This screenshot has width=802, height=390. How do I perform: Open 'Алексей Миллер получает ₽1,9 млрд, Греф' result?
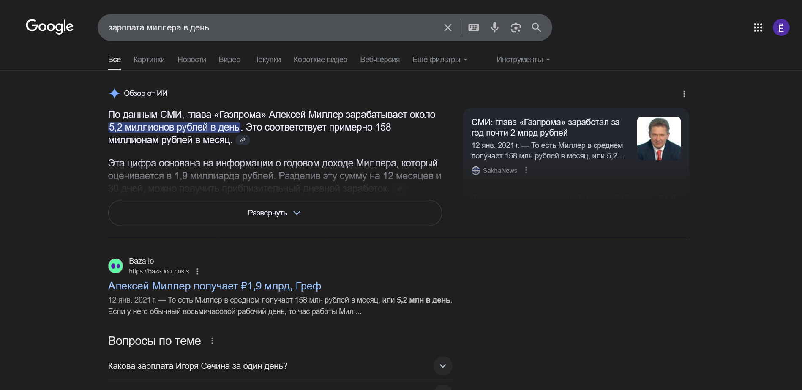pos(215,286)
